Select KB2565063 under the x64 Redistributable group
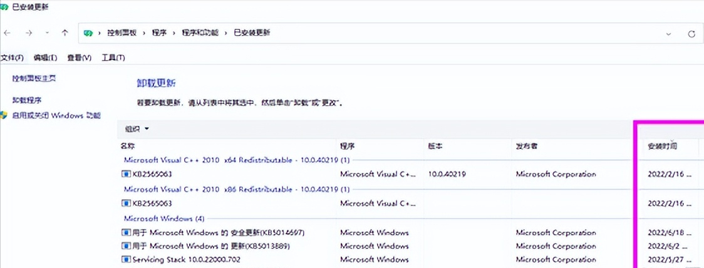Viewport: 704px width, 268px height. (152, 174)
